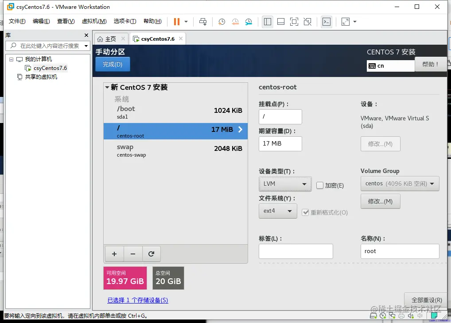Image resolution: width=451 pixels, height=323 pixels.
Task: Click the pause virtual machine icon
Action: coord(177,22)
